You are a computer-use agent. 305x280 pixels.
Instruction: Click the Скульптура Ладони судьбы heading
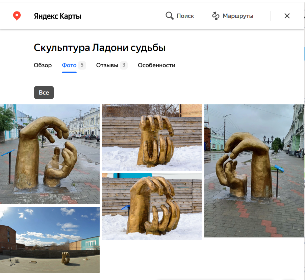point(100,48)
